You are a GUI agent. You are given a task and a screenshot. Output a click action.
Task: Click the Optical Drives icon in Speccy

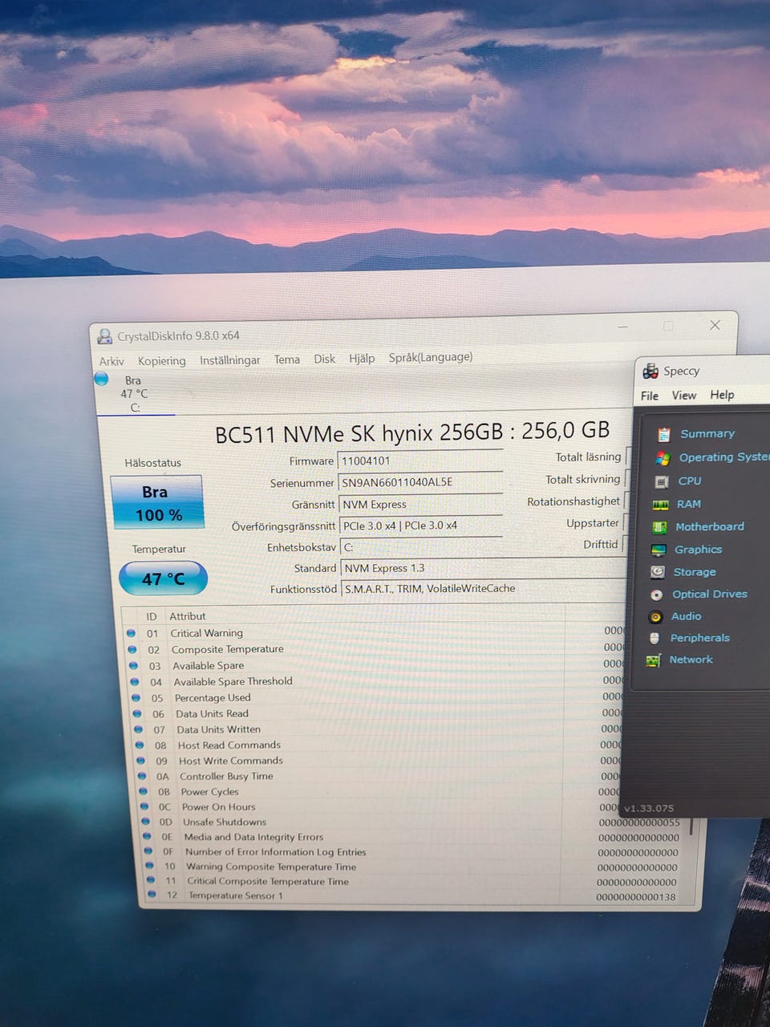click(x=656, y=595)
